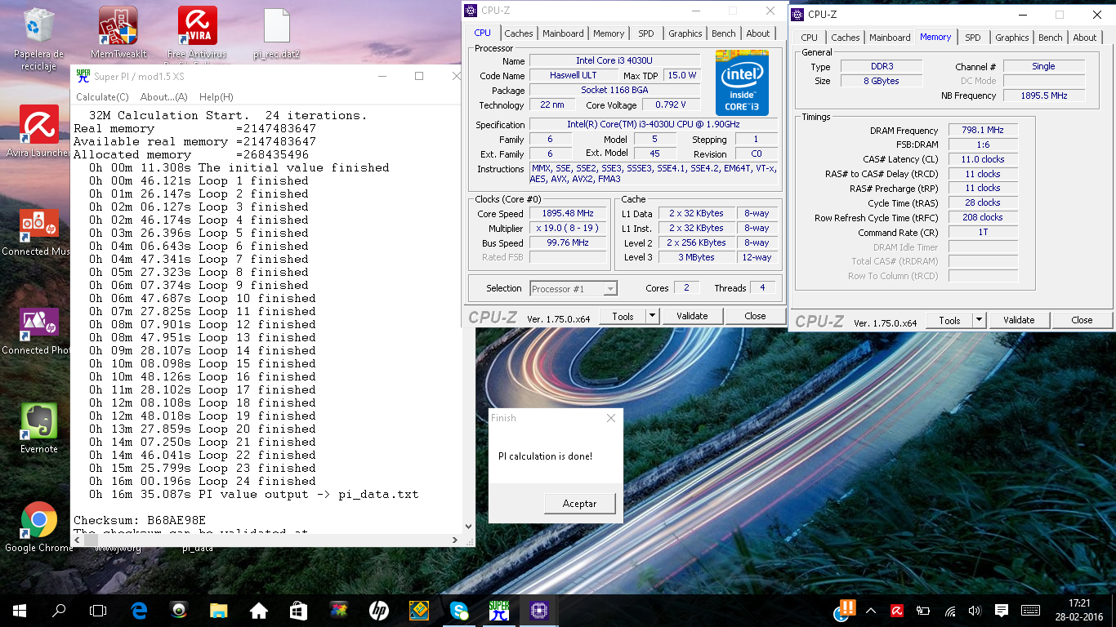This screenshot has height=627, width=1116.
Task: Switch to Mainboard tab in CPU-Z Memory window
Action: [890, 38]
